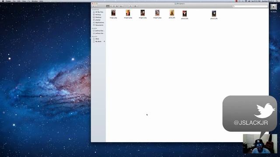Open the Finder menu
This screenshot has width=280, height=157.
[8, 1]
